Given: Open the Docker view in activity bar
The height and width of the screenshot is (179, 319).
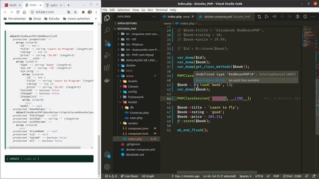Looking at the screenshot, I should 107,81.
